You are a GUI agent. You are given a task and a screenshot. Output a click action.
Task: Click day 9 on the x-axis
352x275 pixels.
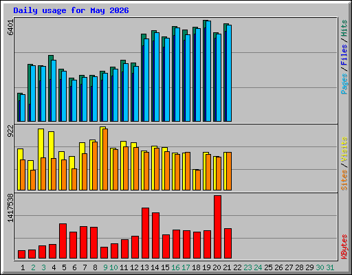click(x=105, y=267)
